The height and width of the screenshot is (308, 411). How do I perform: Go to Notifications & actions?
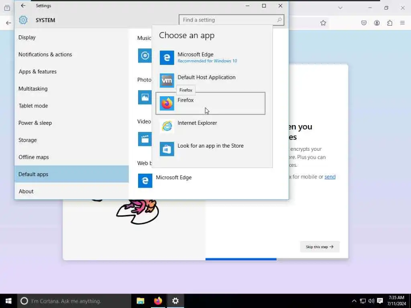[71, 55]
